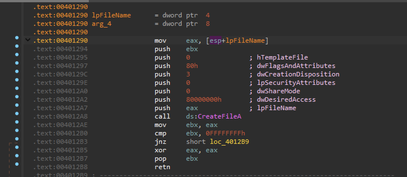Screen dimensions: 407x177
Task: Select the lpFileName variable definition
Action: (111, 15)
